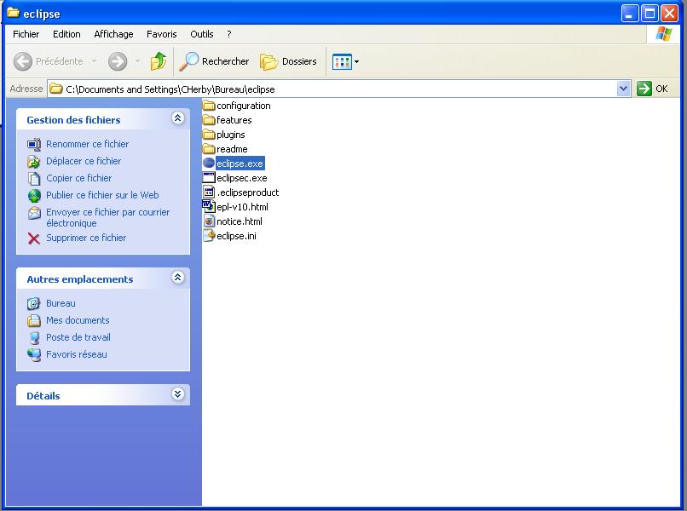Select the file name eclipse.ini
The width and height of the screenshot is (687, 511).
[237, 236]
